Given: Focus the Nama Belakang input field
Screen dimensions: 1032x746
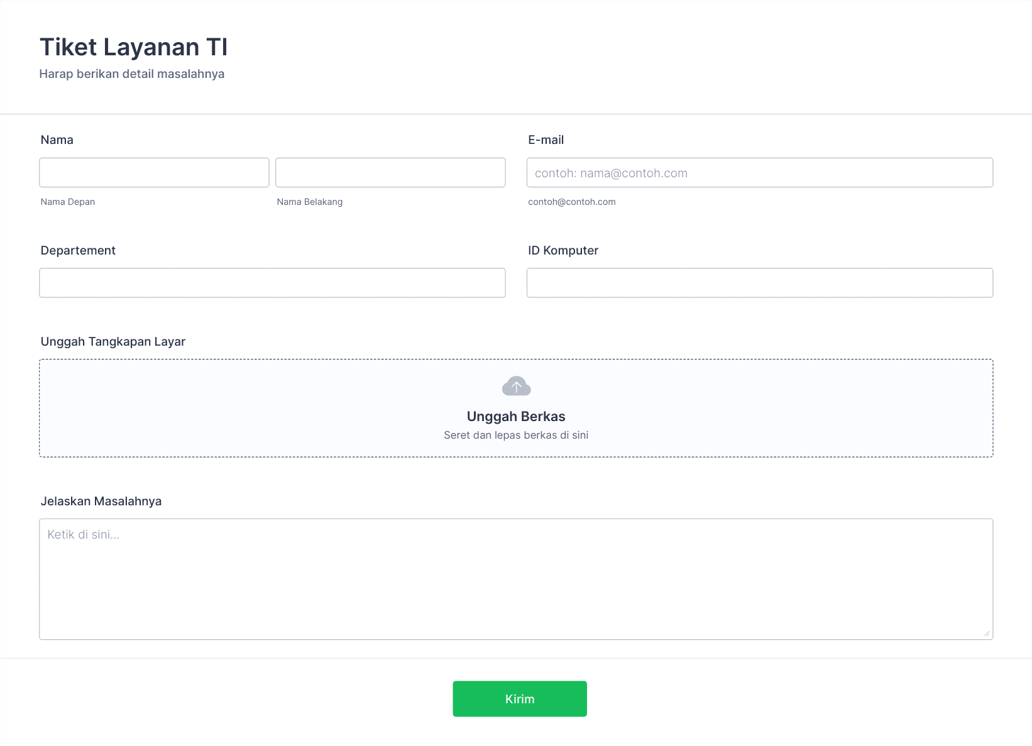Looking at the screenshot, I should tap(390, 172).
